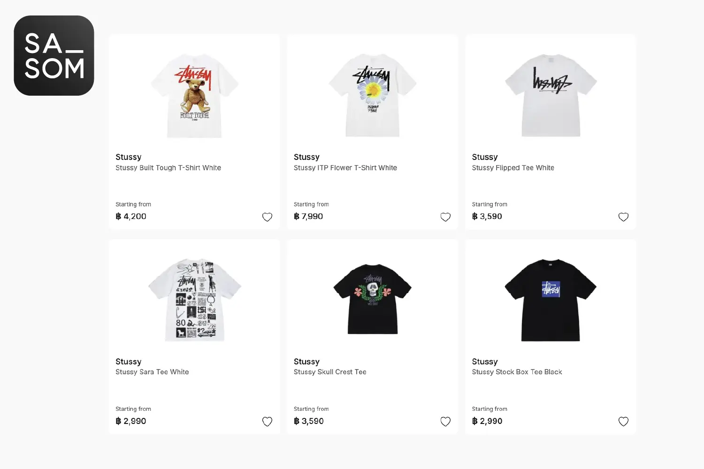704x469 pixels.
Task: Toggle wishlist heart for ITP Flower T-Shirt
Action: (x=445, y=217)
